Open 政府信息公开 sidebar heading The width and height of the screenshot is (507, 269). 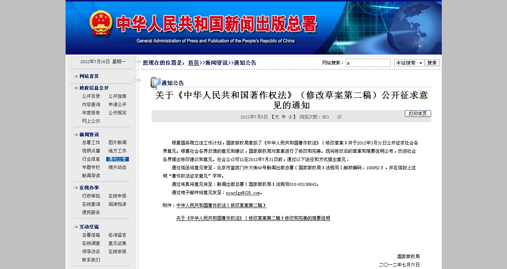[x=94, y=88]
